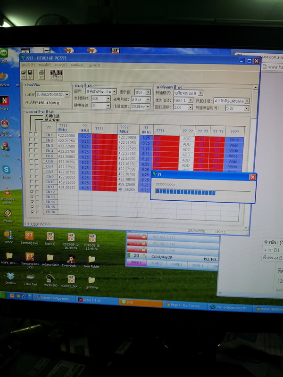Click the Print toolbar icon

42,74
